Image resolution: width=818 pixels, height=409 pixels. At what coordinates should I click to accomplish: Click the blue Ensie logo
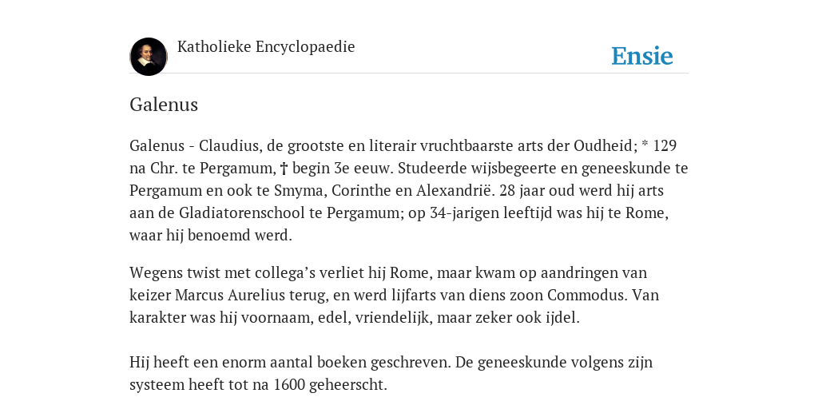tap(642, 56)
